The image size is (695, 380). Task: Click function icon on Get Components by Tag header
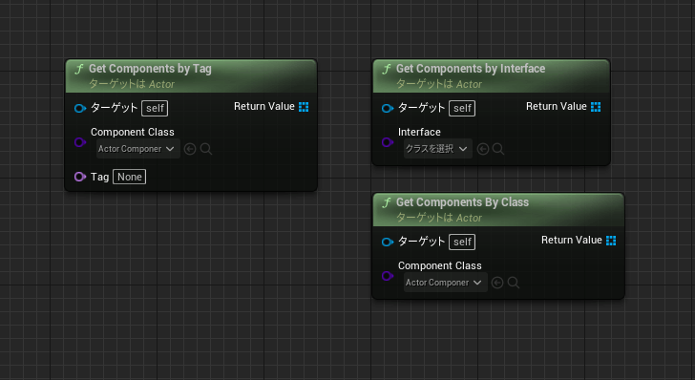coord(79,69)
